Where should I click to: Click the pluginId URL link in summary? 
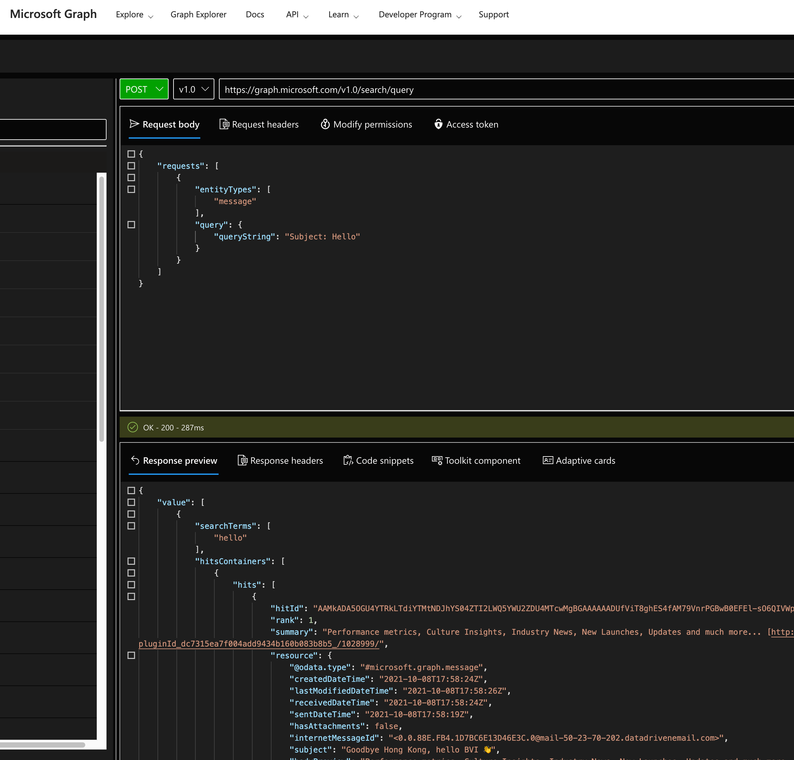(x=259, y=644)
